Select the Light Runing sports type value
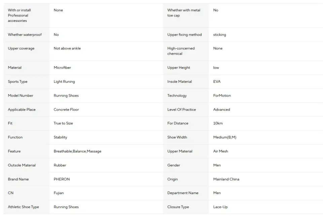The height and width of the screenshot is (216, 323). [64, 82]
